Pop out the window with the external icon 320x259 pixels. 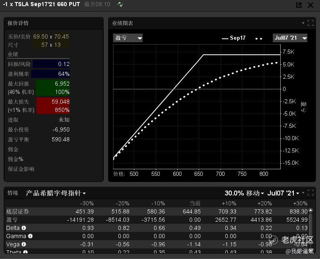click(299, 5)
